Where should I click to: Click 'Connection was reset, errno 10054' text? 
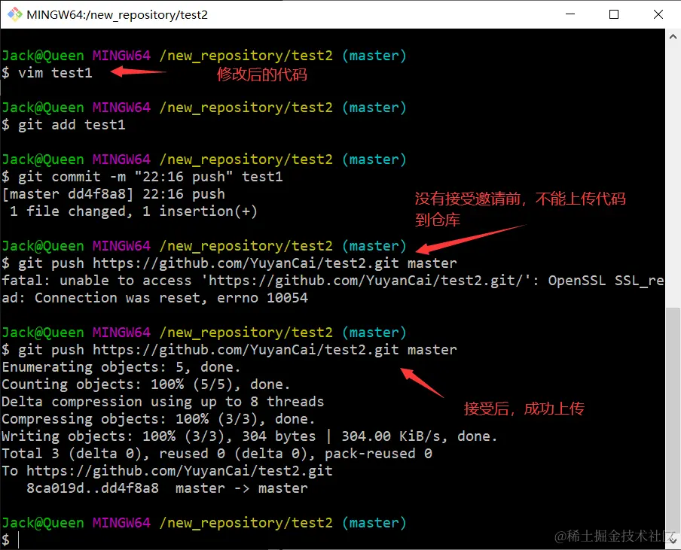171,298
